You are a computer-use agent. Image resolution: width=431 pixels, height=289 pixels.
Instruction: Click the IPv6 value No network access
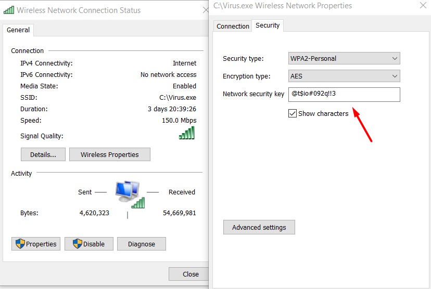coord(169,75)
